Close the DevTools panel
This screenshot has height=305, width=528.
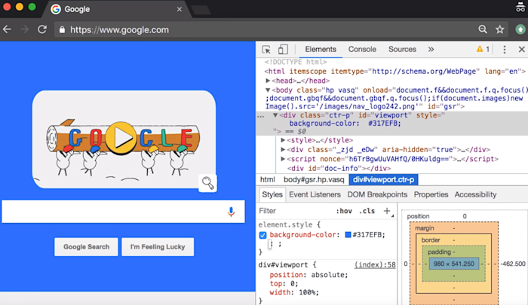(522, 50)
